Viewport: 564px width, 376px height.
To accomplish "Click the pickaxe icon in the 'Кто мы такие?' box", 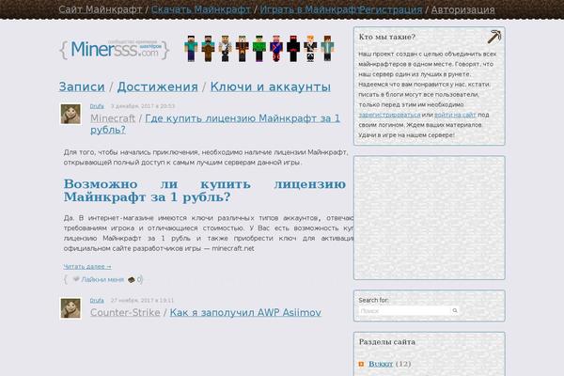I will click(494, 37).
